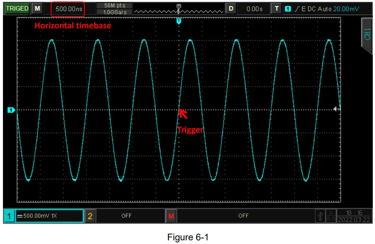The image size is (375, 244).
Task: Click the LAN connection icon
Action: point(331,216)
